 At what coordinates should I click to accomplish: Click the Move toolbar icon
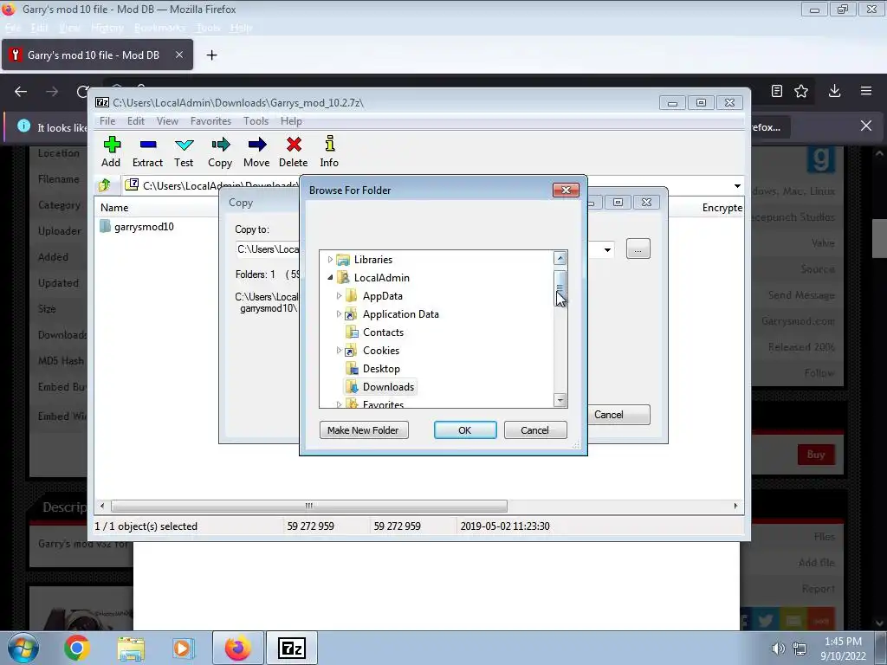coord(256,145)
